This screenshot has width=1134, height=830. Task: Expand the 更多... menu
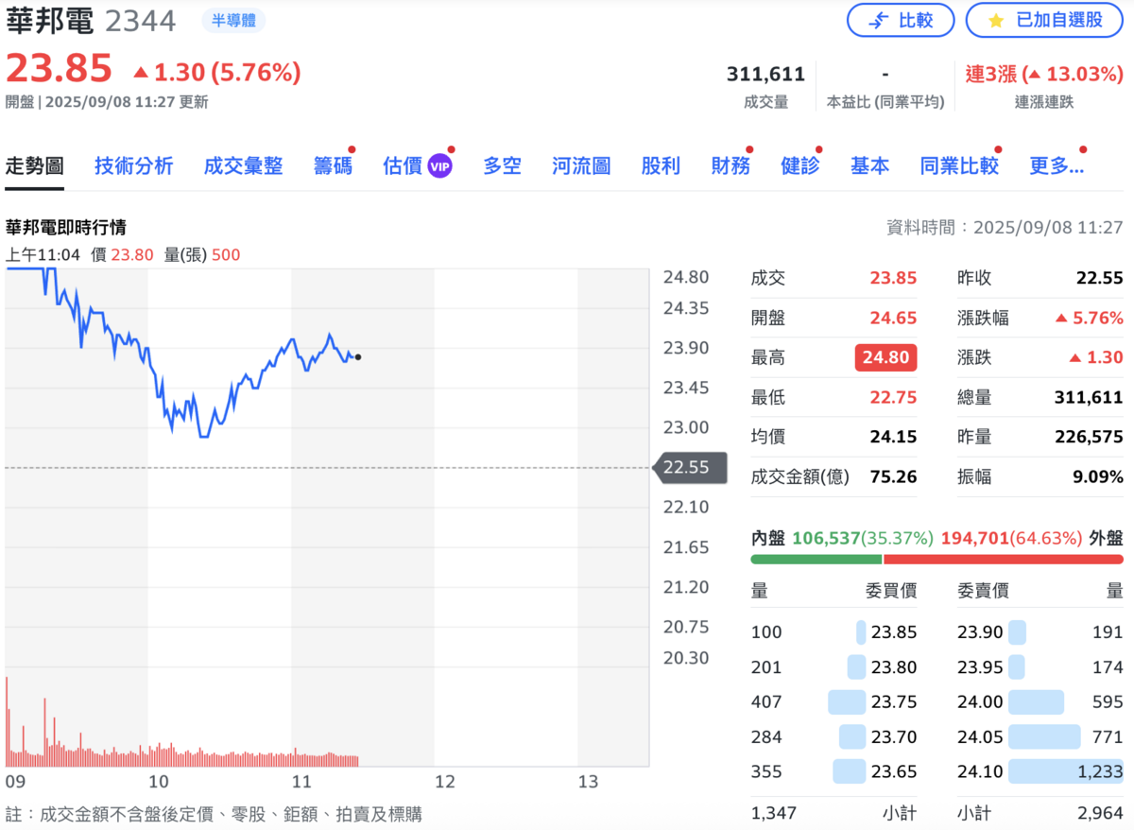(x=1056, y=166)
